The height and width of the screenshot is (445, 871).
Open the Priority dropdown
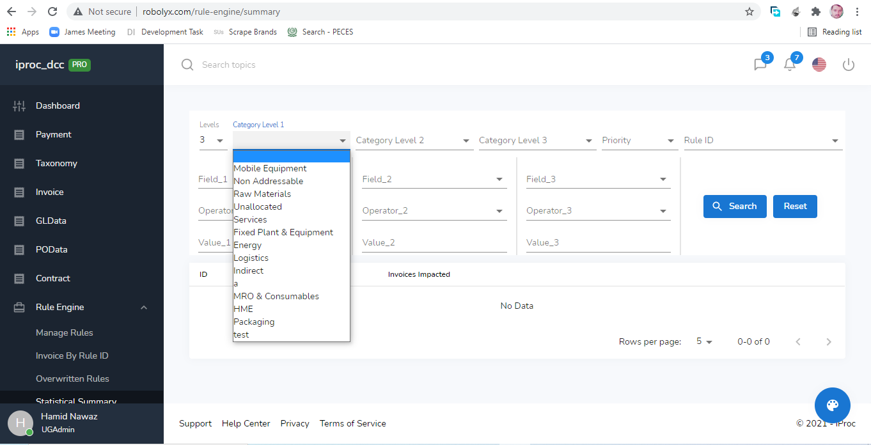tap(639, 141)
